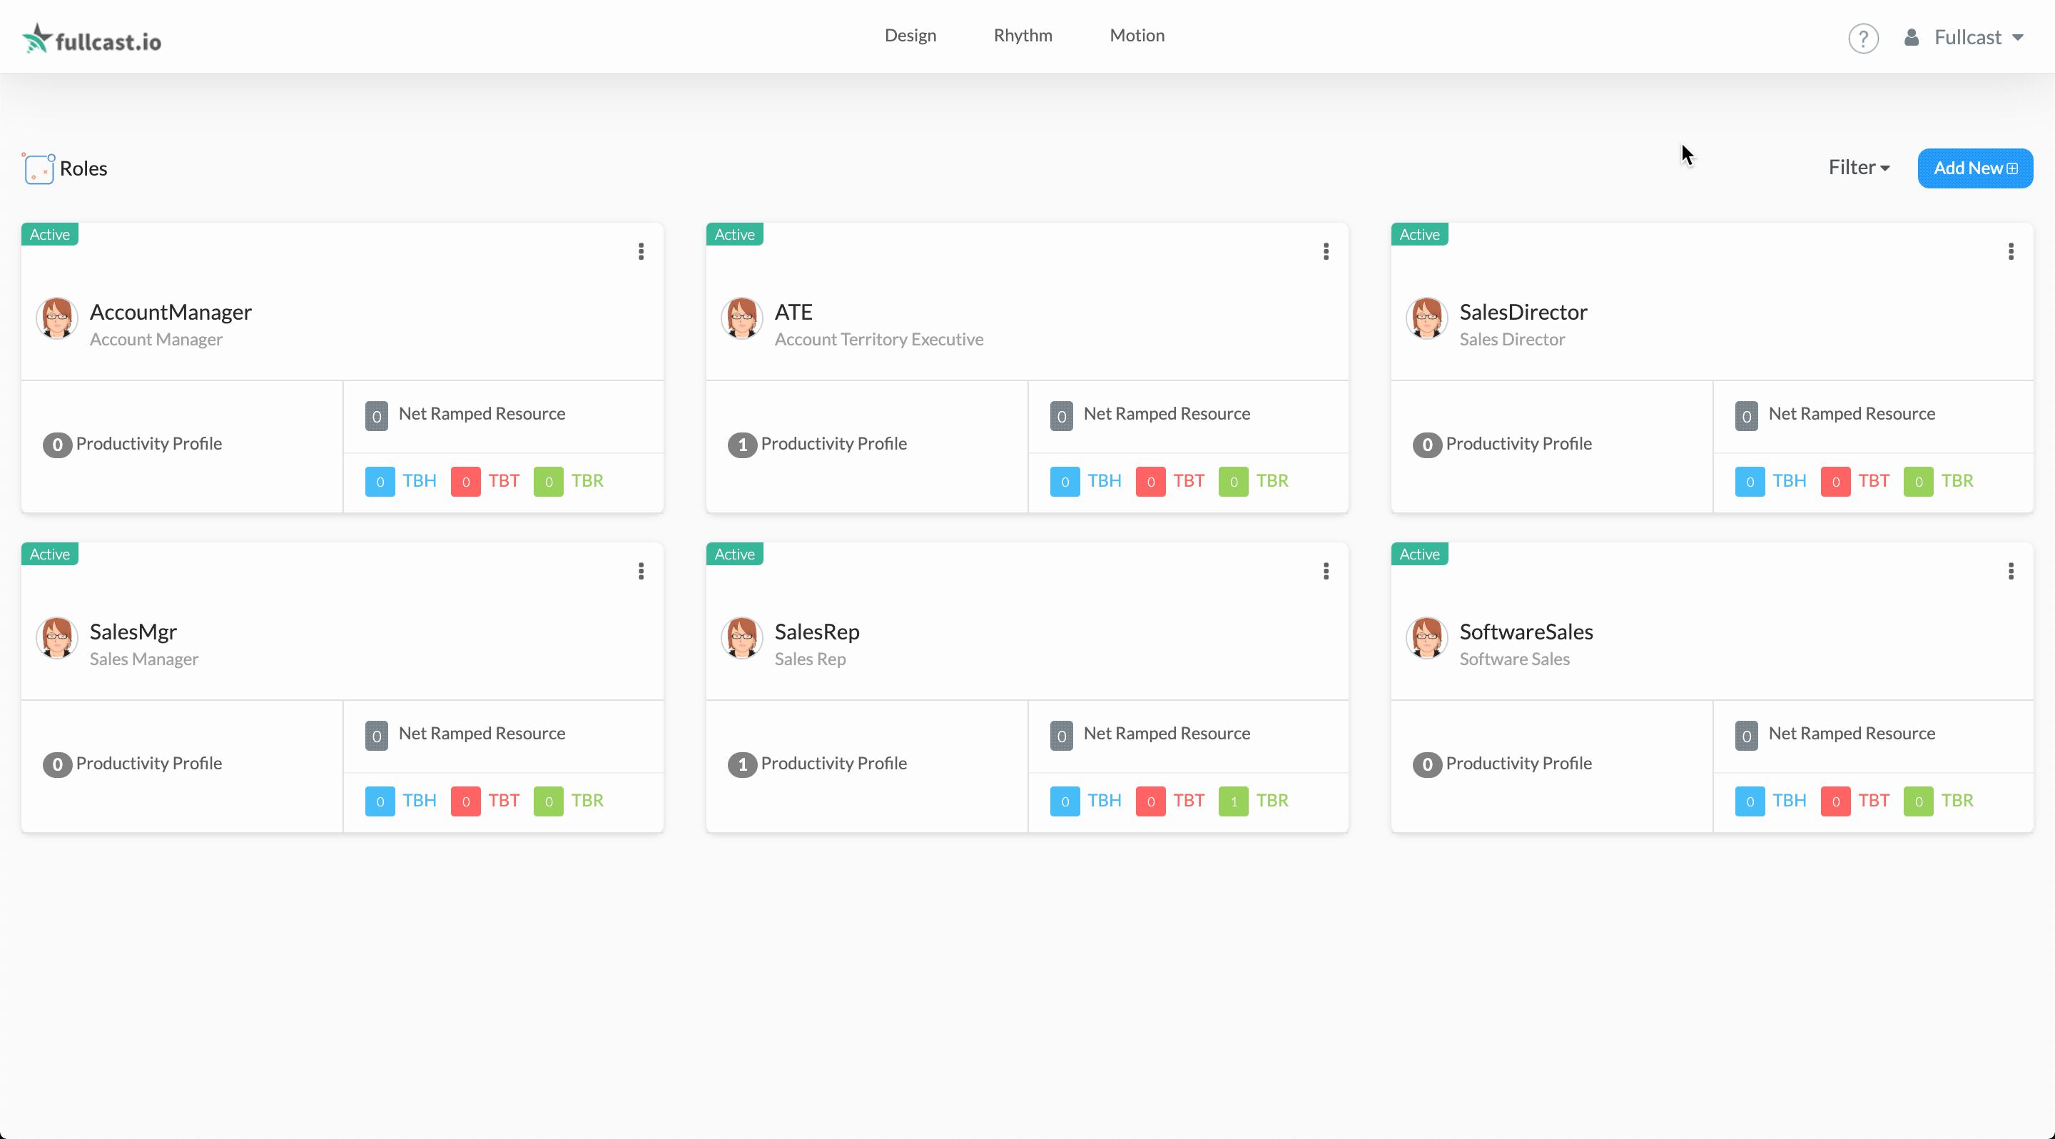Click blue TBH badge on AccountManager card
Image resolution: width=2055 pixels, height=1139 pixels.
[380, 481]
